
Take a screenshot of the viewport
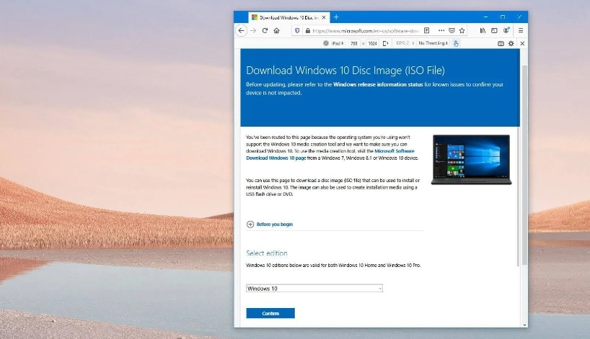click(x=501, y=44)
